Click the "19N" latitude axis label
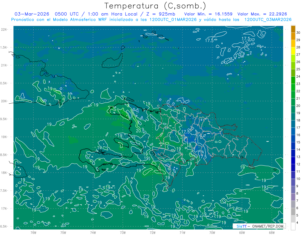 4,137
